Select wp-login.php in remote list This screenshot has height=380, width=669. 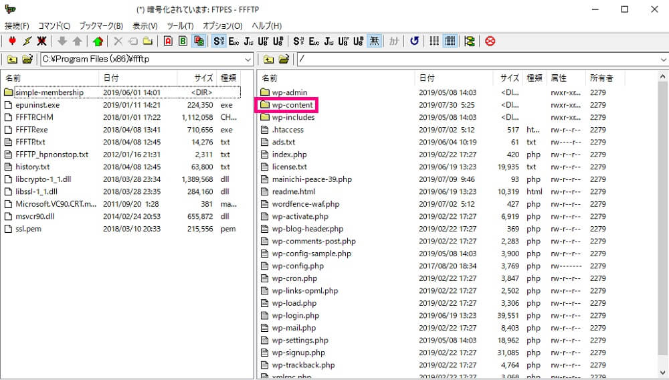tap(295, 315)
